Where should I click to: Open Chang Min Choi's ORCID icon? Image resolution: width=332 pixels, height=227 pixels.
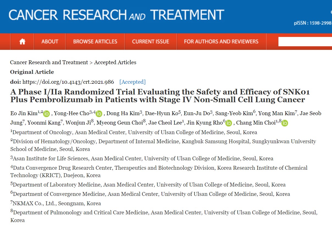click(285, 123)
